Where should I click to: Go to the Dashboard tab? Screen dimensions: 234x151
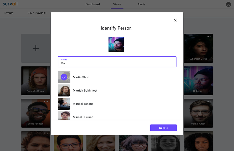click(93, 4)
